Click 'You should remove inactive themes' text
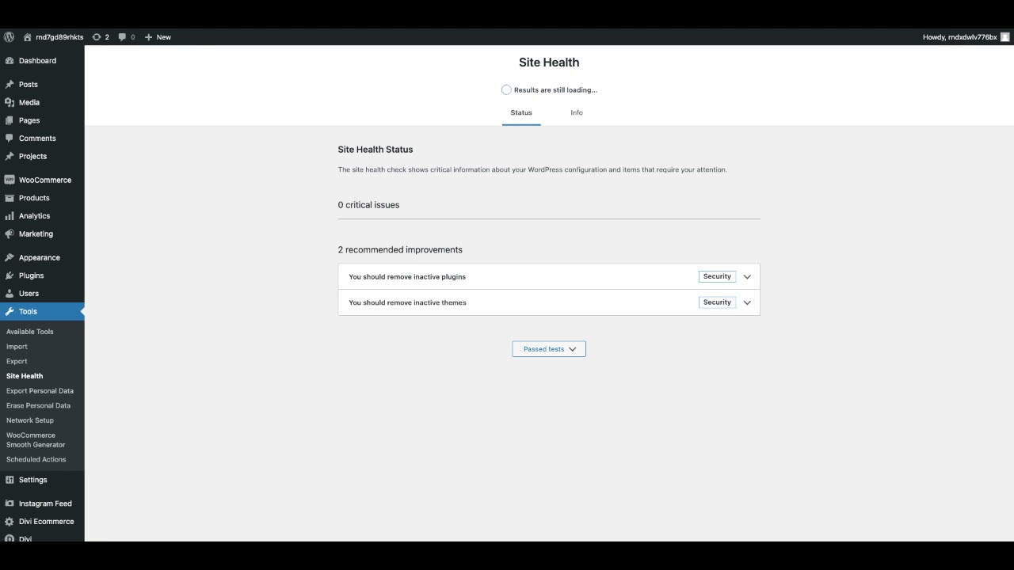This screenshot has height=570, width=1014. click(x=407, y=302)
